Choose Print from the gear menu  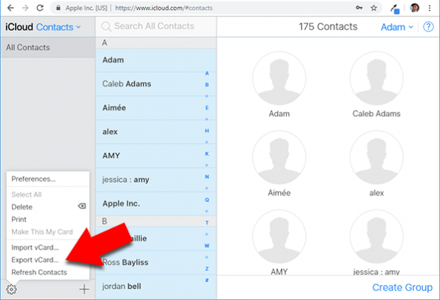(48, 219)
